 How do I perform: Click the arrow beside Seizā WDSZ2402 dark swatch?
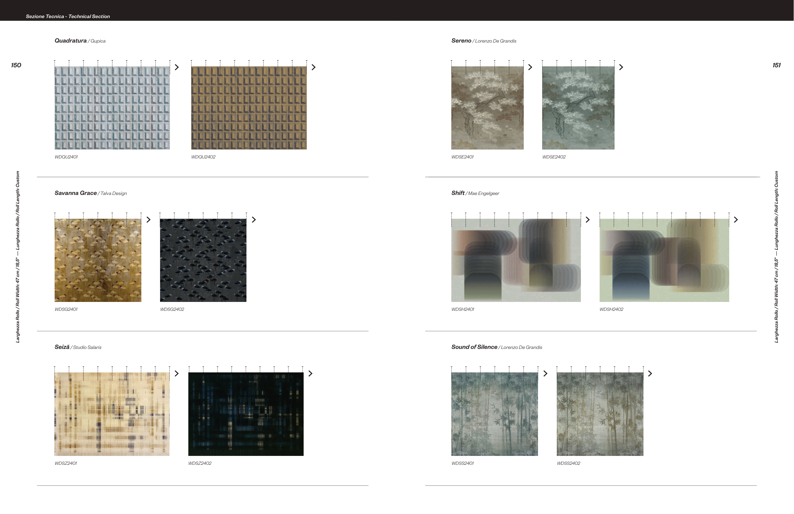[x=310, y=374]
